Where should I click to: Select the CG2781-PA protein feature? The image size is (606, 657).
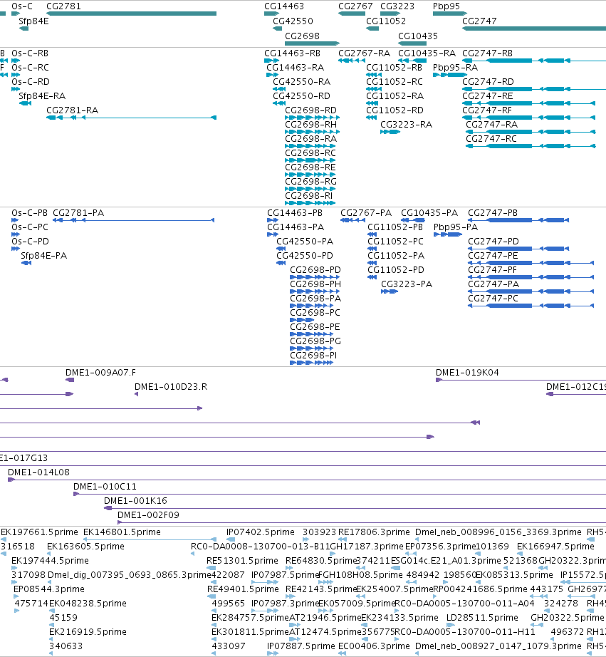(134, 220)
